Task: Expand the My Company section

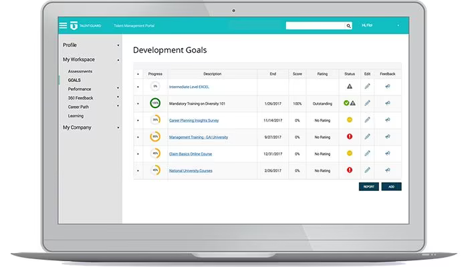Action: [118, 127]
